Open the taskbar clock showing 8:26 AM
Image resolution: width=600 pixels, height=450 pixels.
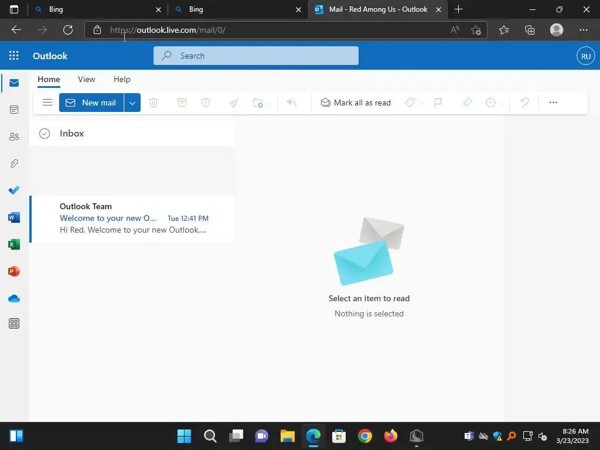click(572, 436)
